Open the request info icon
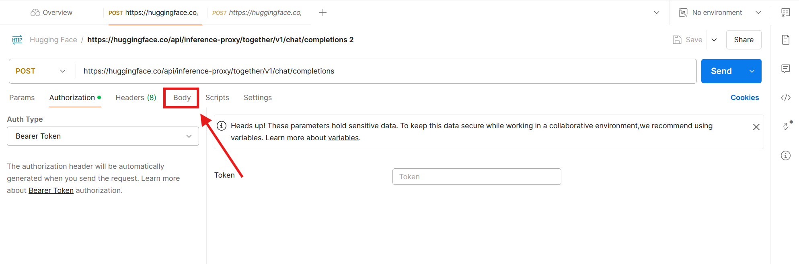799x264 pixels. click(786, 156)
